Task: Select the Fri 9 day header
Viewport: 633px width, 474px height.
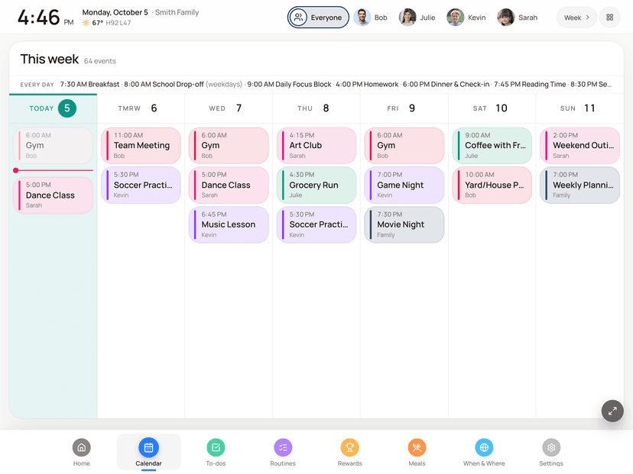Action: [x=404, y=108]
